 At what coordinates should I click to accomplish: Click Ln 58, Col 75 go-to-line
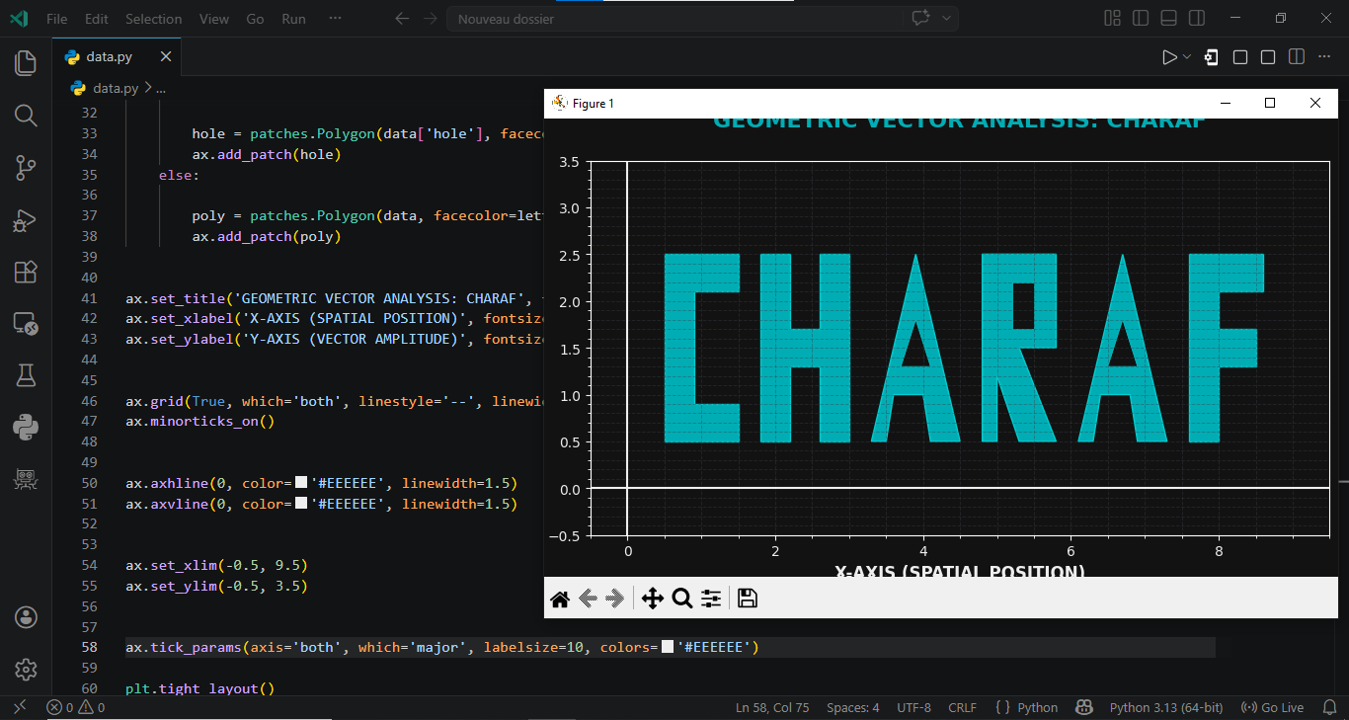(x=772, y=707)
